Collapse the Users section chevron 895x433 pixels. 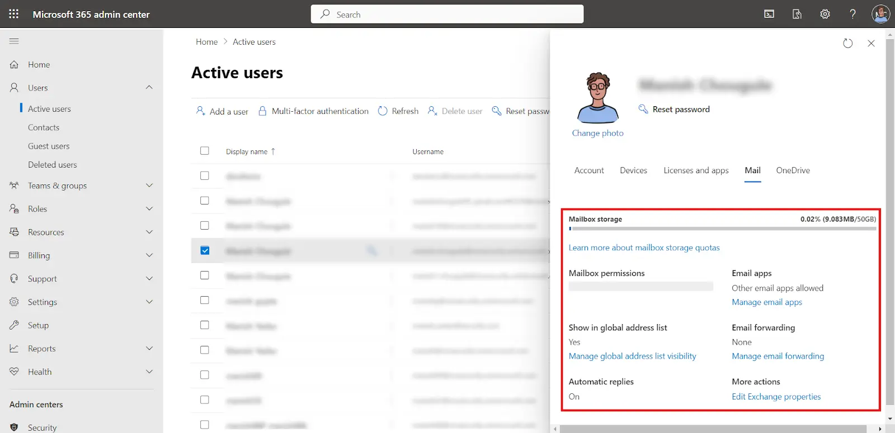point(149,87)
